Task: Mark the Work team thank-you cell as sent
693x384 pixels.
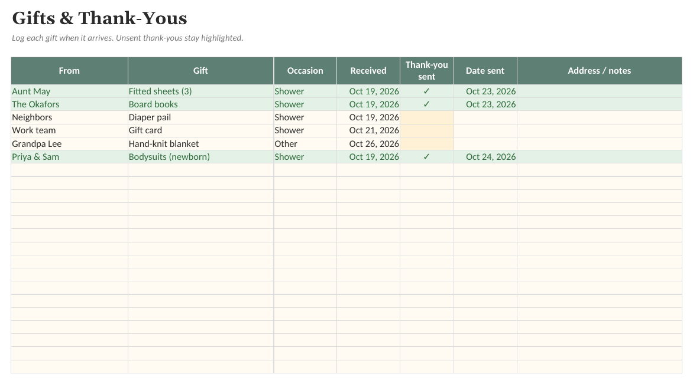Action: click(426, 130)
